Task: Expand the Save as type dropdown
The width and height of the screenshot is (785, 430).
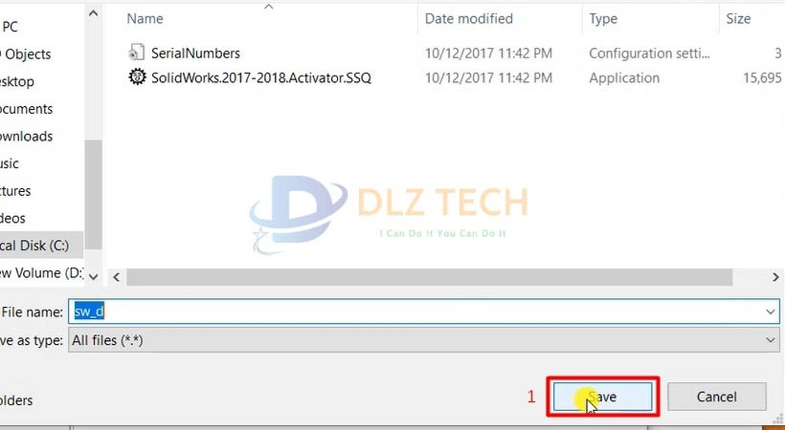Action: 770,340
